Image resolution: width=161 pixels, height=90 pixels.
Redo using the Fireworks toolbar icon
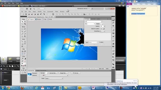44,14
